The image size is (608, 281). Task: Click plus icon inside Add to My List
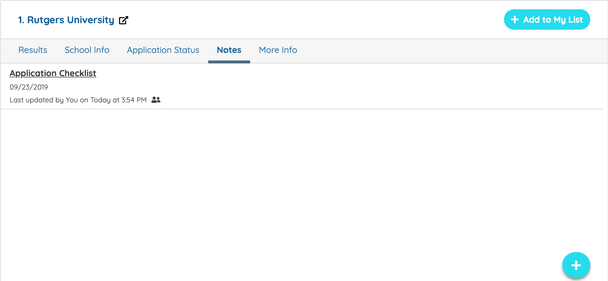[x=515, y=19]
